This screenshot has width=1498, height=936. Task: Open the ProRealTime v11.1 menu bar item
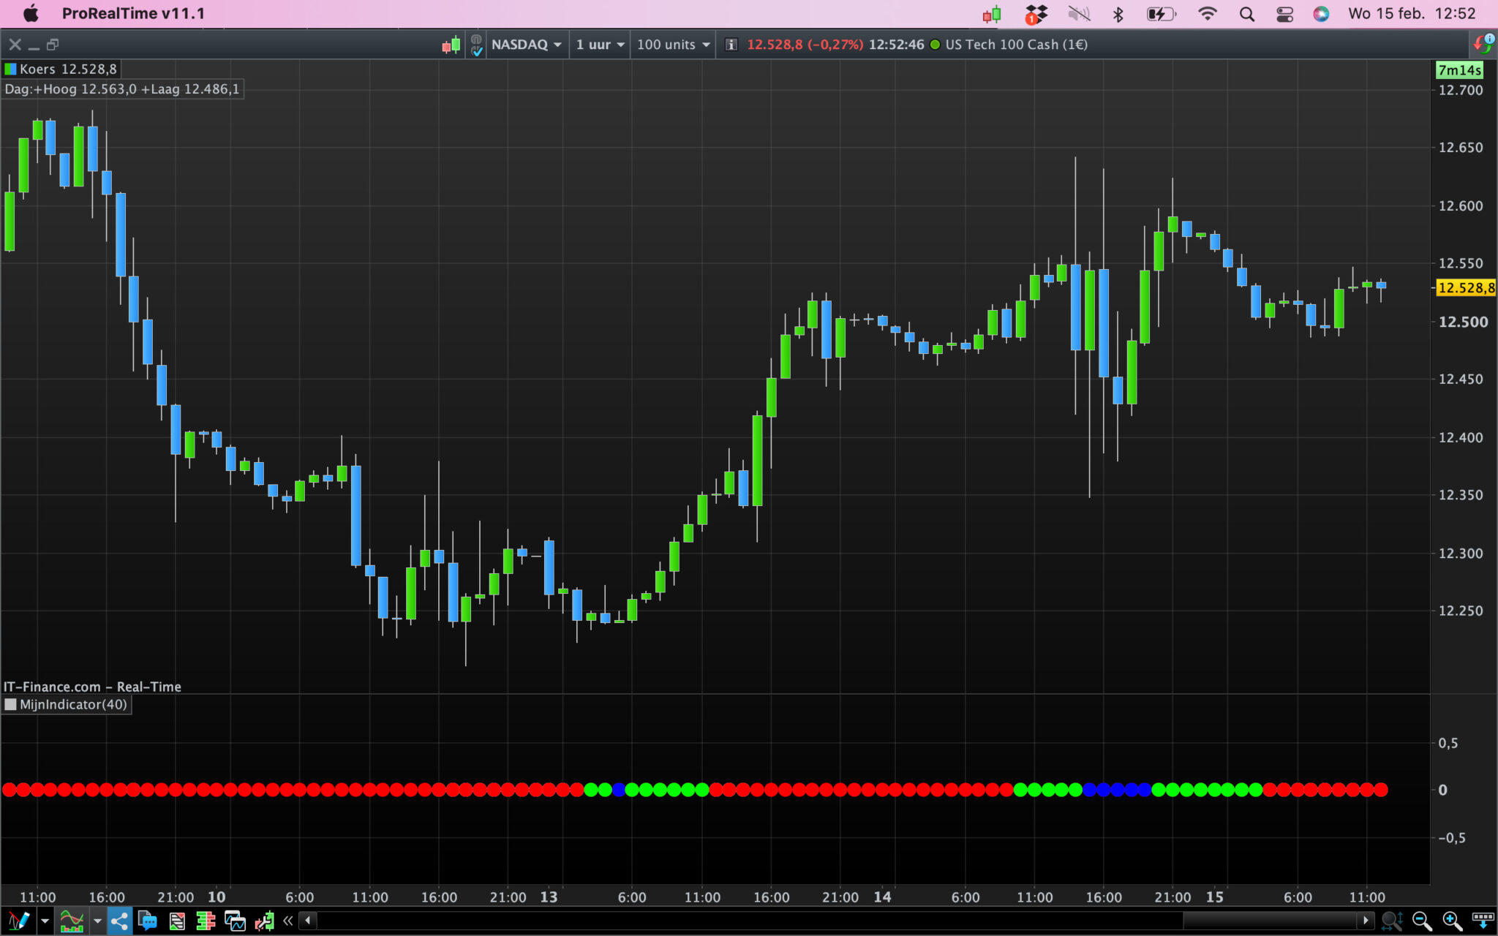133,13
